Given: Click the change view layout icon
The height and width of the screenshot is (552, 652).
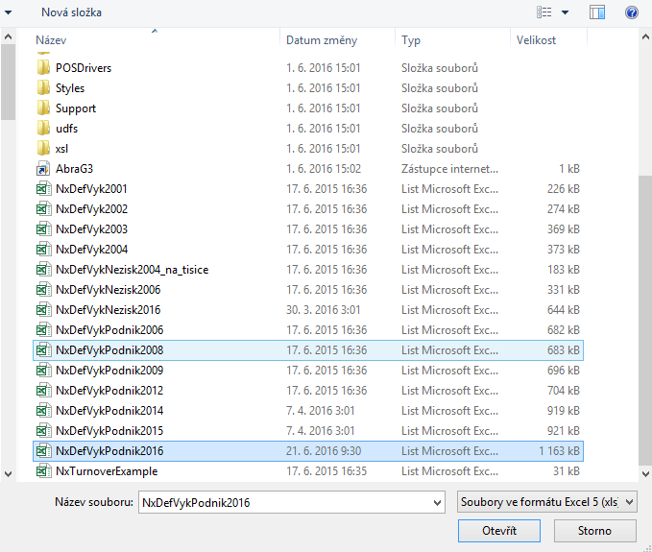Looking at the screenshot, I should pos(544,12).
